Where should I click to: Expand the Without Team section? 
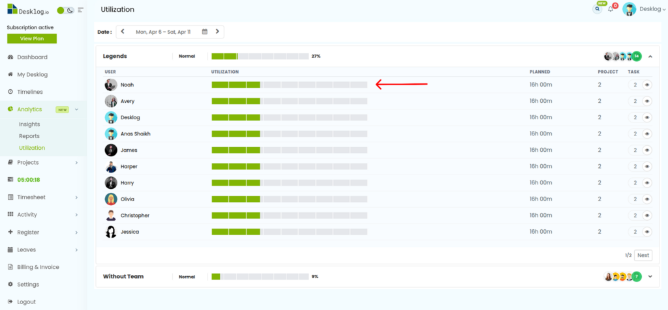coord(650,277)
